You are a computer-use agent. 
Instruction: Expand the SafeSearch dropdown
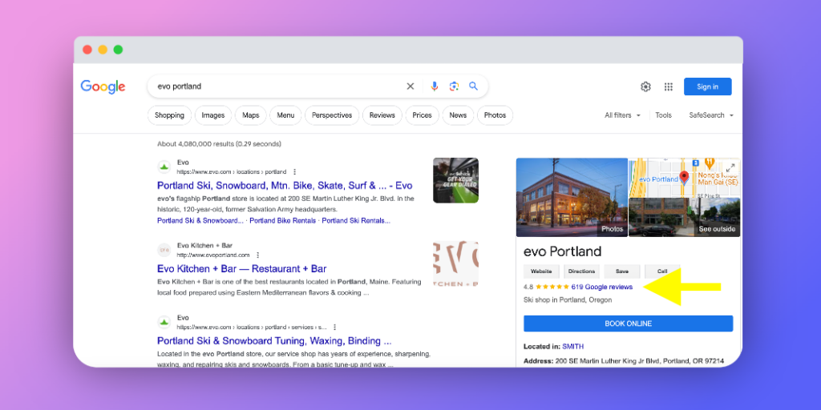pos(711,115)
